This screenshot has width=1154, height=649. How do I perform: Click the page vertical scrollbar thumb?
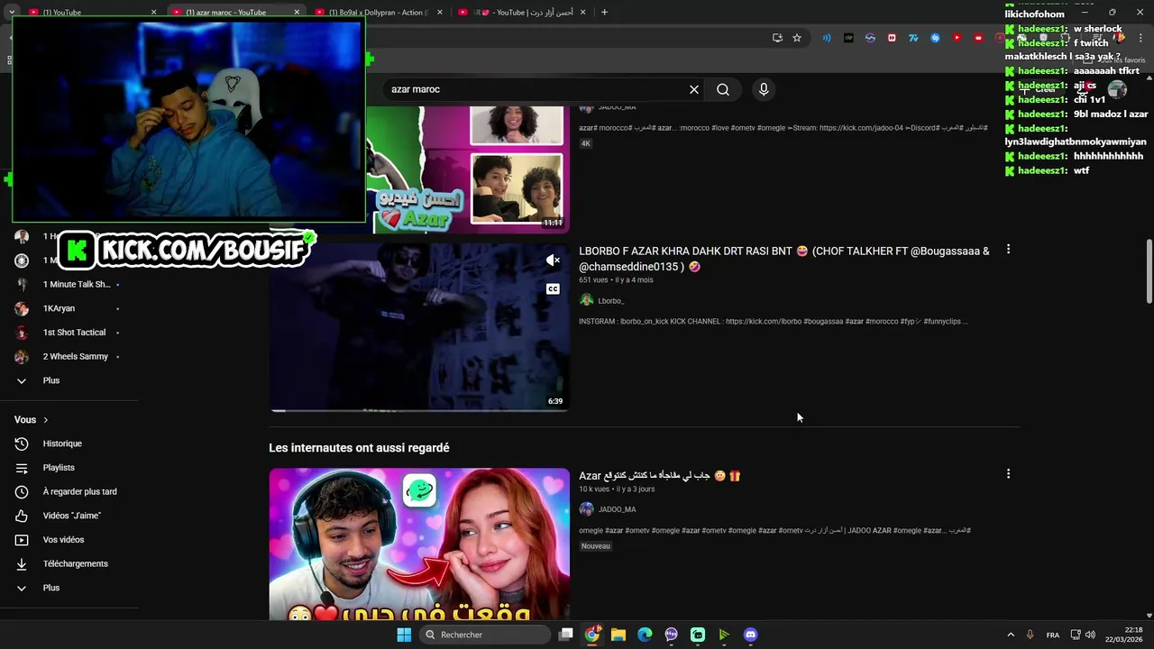1149,271
